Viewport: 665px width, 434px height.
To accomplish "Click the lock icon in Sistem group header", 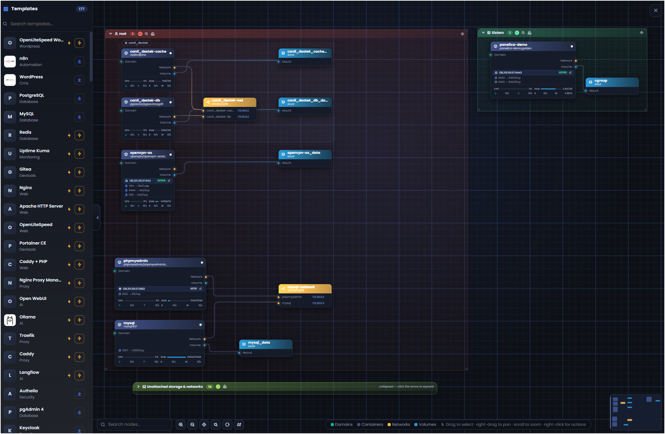I will click(529, 33).
